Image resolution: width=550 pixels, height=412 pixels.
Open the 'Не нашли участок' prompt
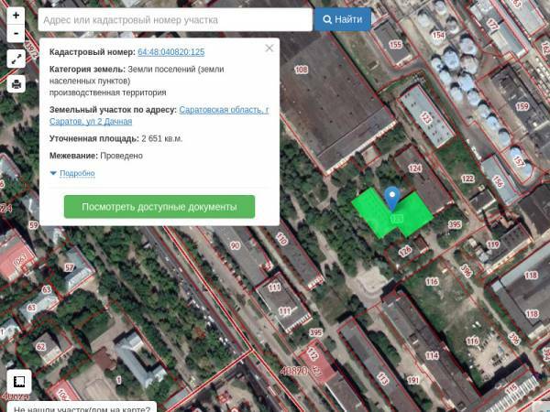(81, 407)
